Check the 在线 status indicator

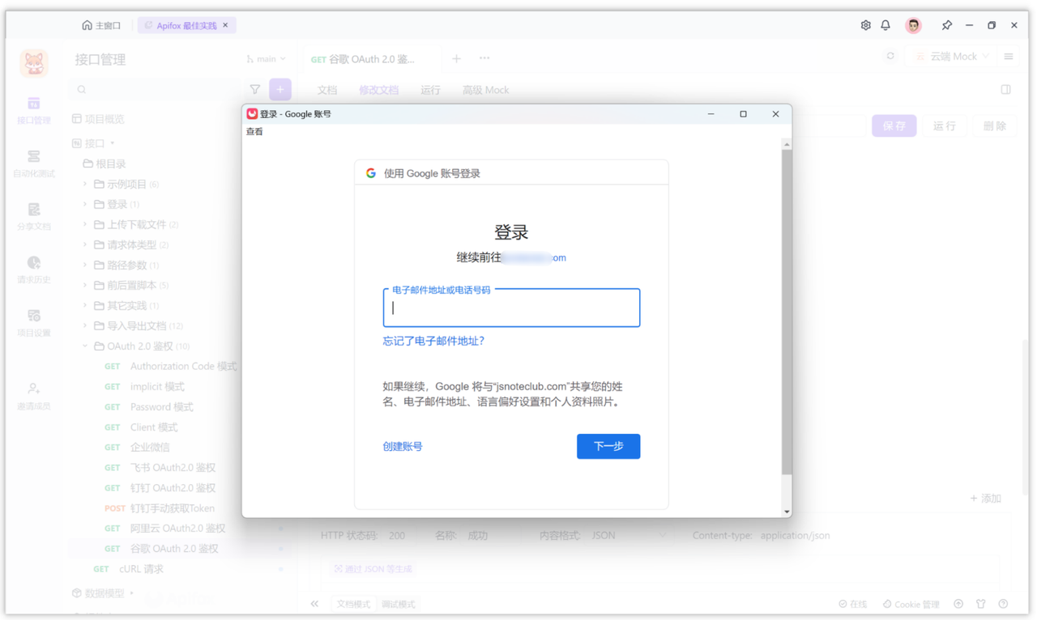point(855,604)
